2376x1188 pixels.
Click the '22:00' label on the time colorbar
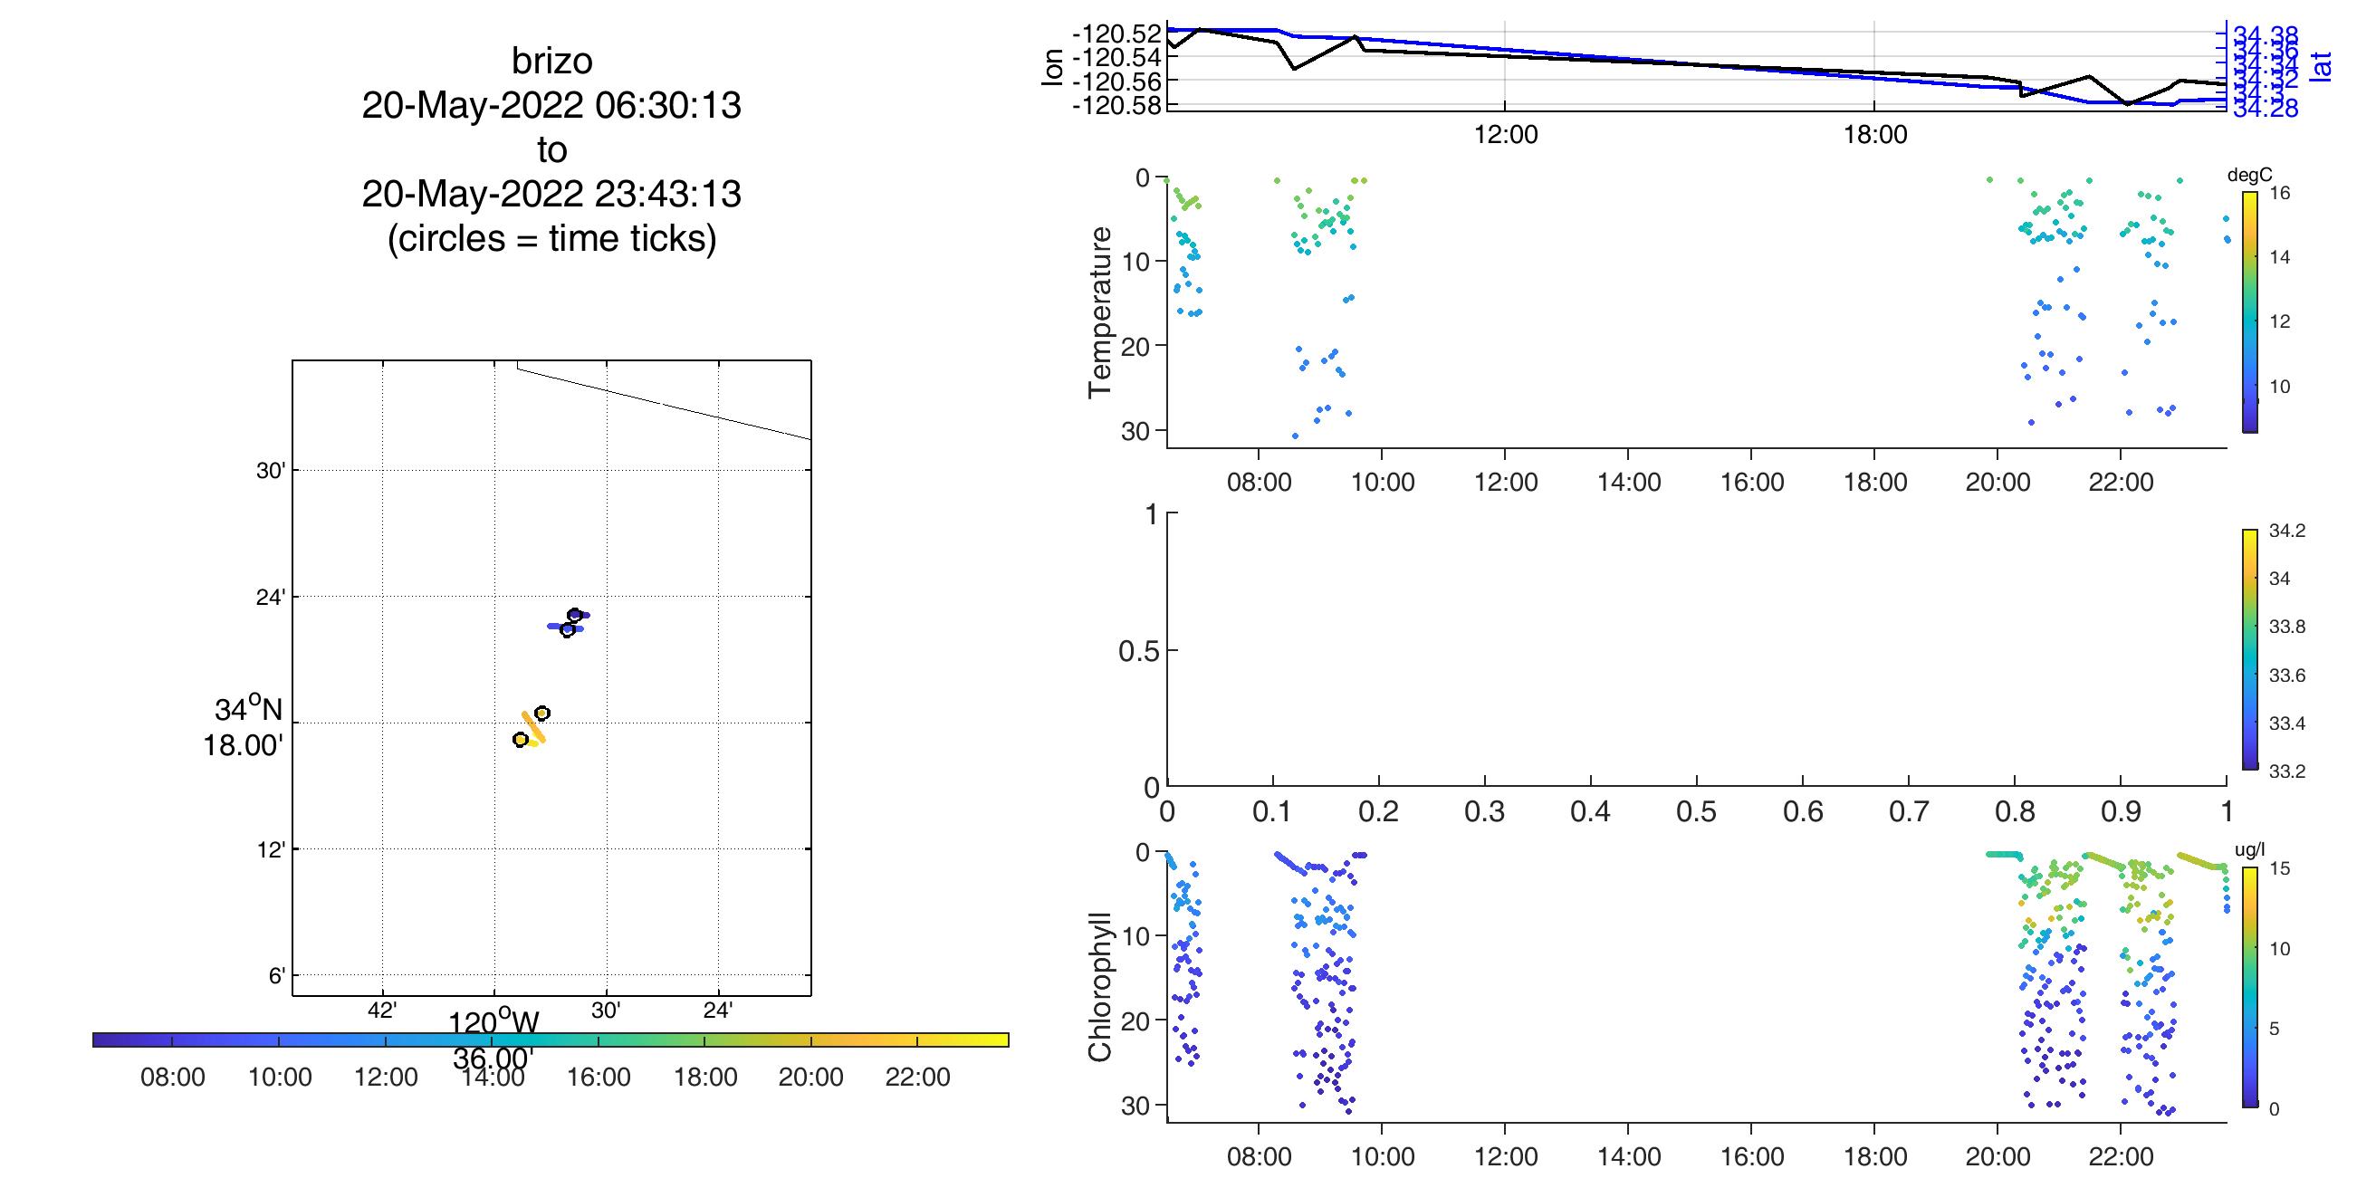917,1078
